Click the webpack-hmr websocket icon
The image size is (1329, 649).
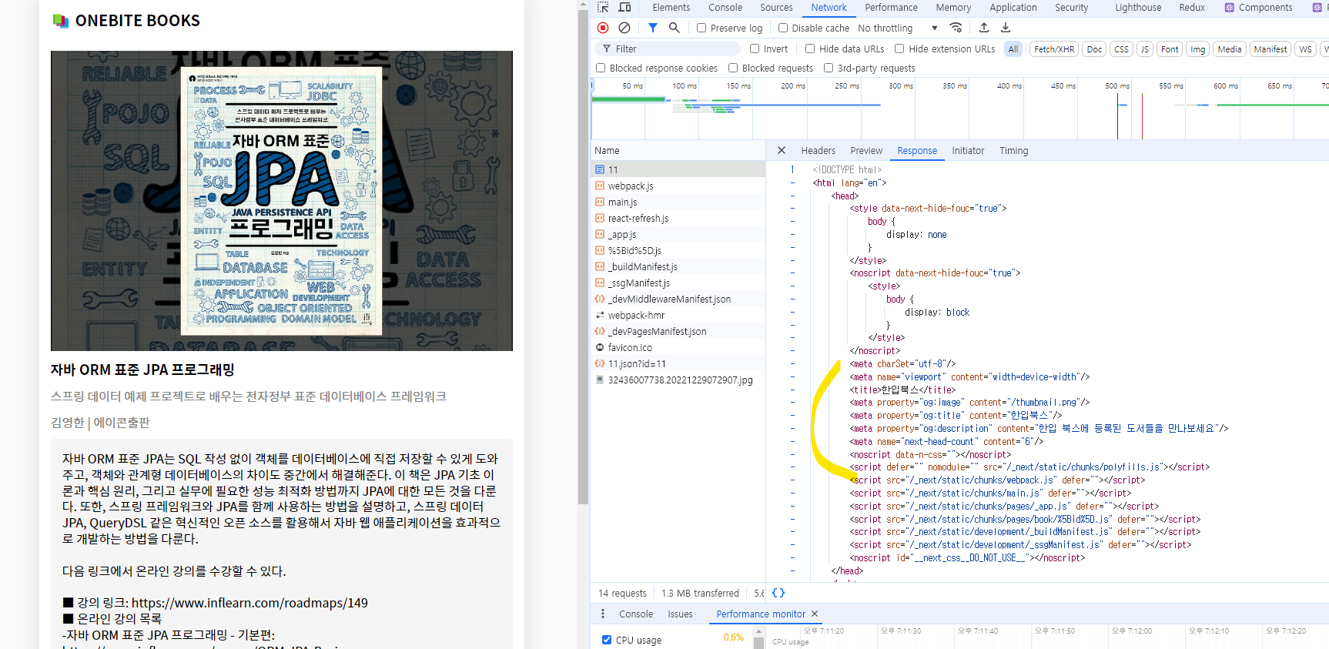click(x=600, y=315)
